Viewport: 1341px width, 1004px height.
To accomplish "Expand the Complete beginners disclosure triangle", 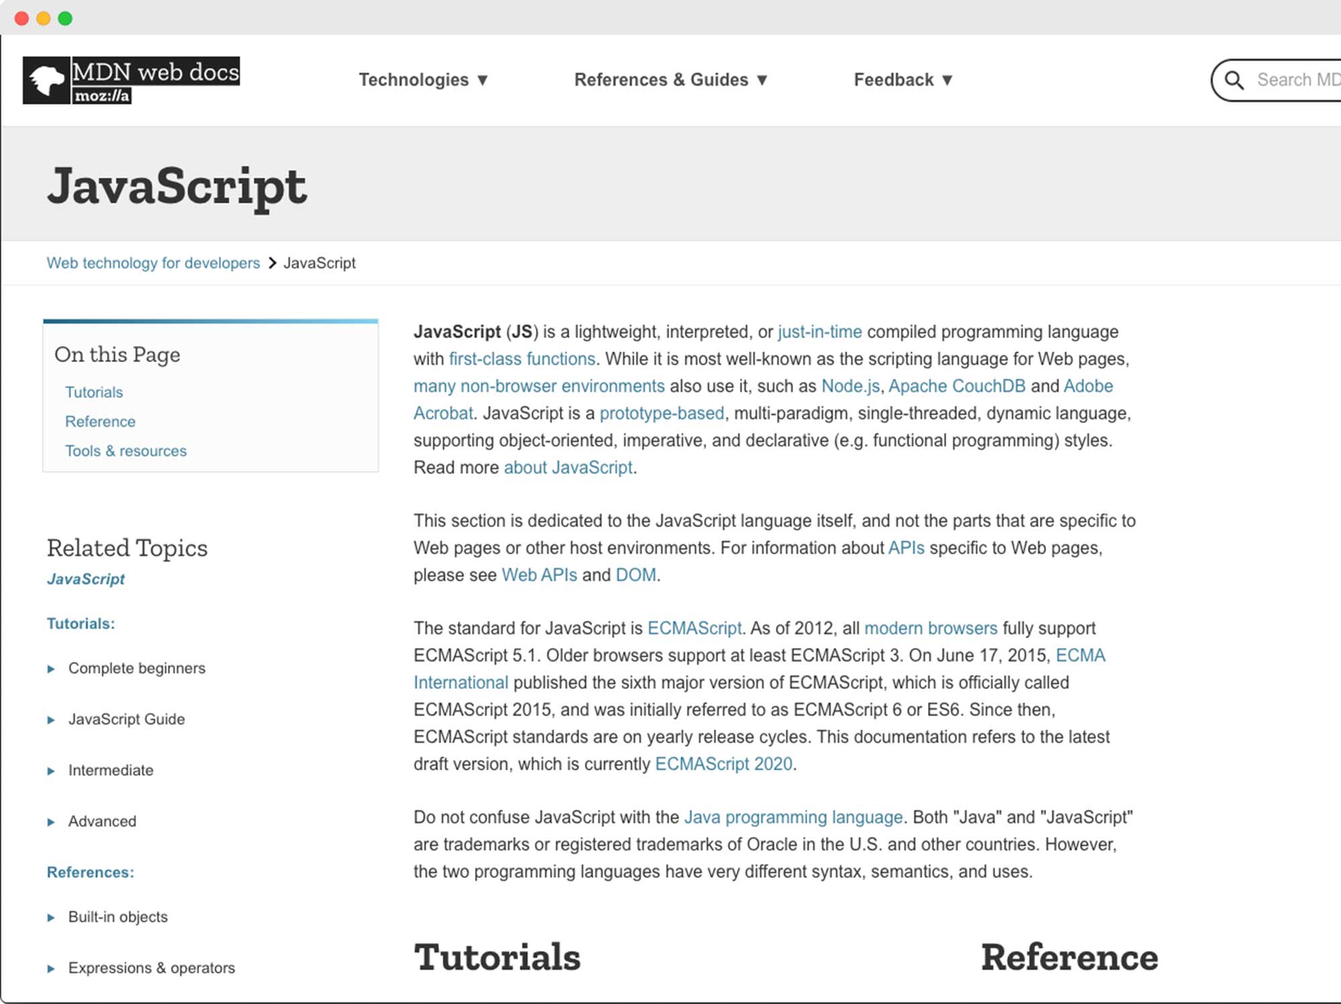I will click(x=51, y=669).
